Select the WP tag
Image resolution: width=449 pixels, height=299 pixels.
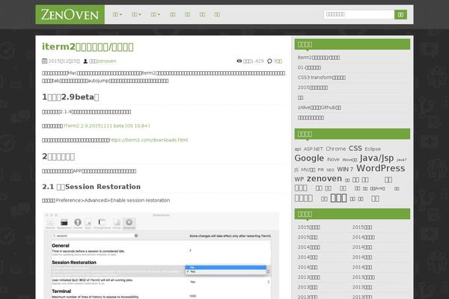coord(299,179)
